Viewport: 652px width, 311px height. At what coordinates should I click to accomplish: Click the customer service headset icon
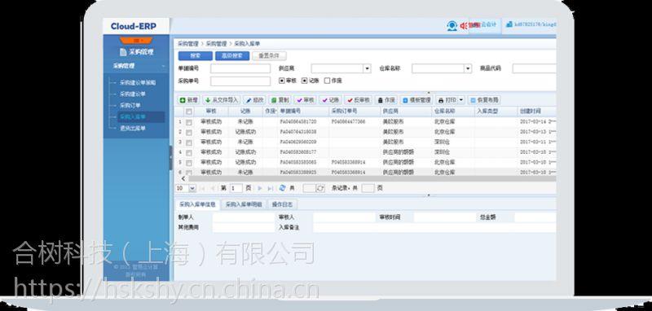point(452,26)
